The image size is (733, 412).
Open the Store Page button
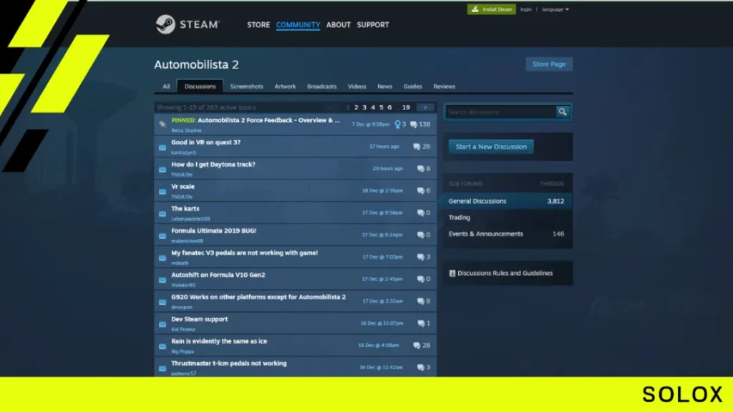(x=549, y=64)
